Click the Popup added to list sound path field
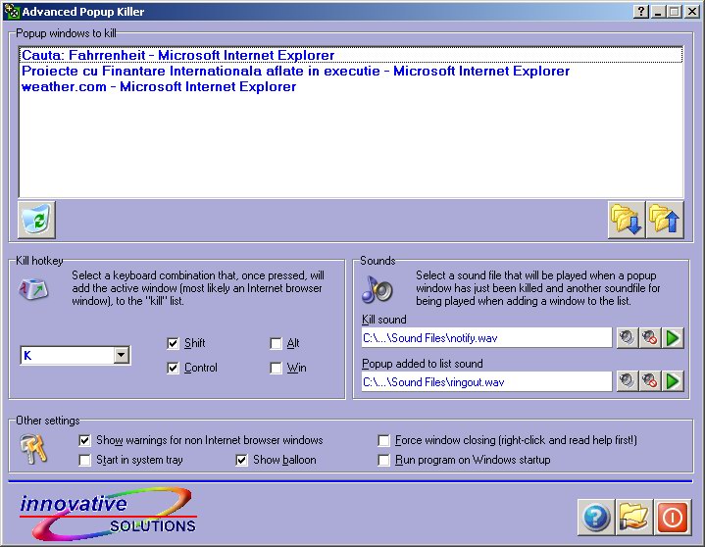 (x=486, y=381)
